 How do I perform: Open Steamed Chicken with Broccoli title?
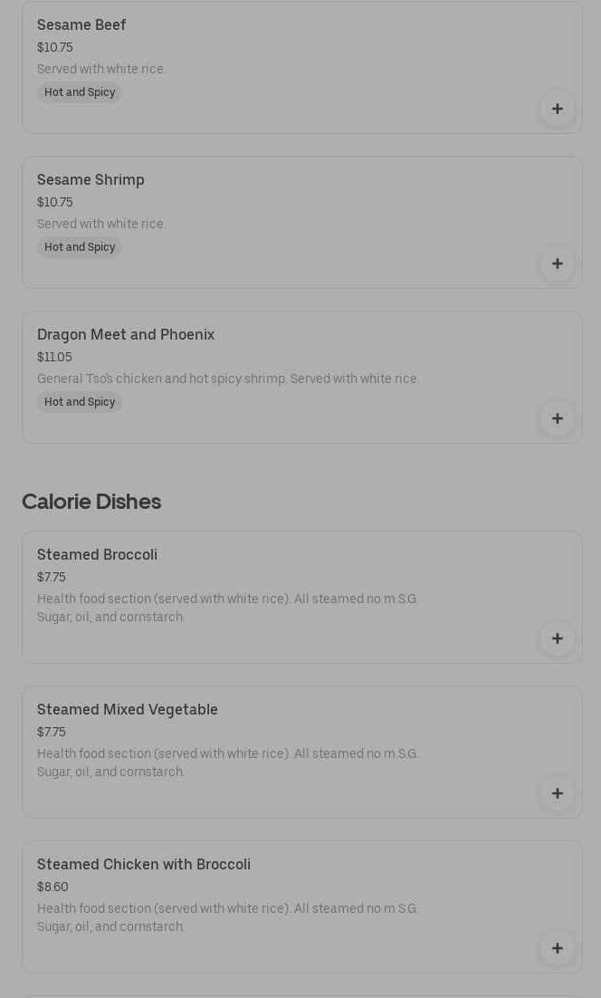144,865
